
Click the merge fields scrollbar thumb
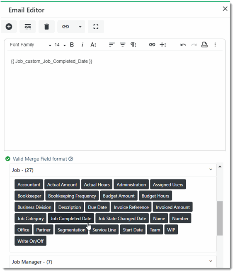tap(220, 218)
